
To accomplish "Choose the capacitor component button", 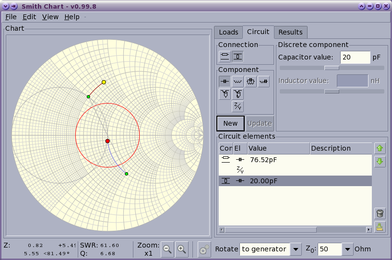I will point(225,82).
